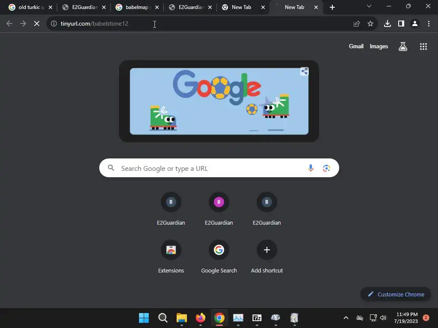Close the old turkic tab
This screenshot has width=438, height=328.
point(50,7)
